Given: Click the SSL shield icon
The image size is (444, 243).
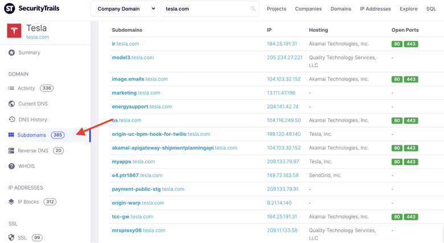Looking at the screenshot, I should click(x=11, y=238).
